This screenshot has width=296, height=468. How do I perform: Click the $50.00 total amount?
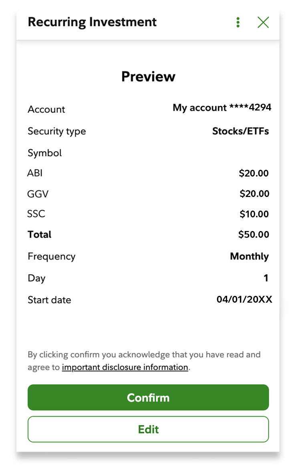[254, 235]
